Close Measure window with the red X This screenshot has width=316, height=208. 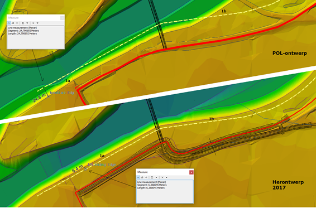[191, 172]
